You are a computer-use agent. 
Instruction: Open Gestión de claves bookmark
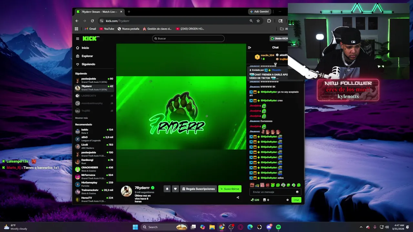coord(157,29)
